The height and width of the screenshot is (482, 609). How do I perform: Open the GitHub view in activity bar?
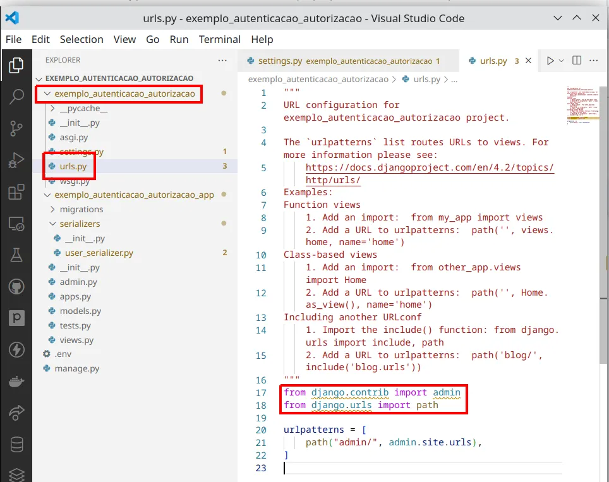[x=16, y=287]
